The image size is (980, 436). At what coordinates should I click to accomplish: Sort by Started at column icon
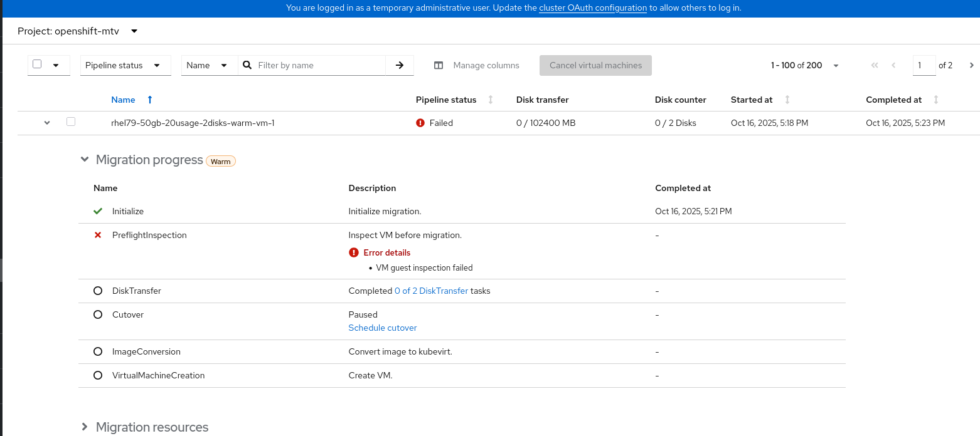[787, 100]
